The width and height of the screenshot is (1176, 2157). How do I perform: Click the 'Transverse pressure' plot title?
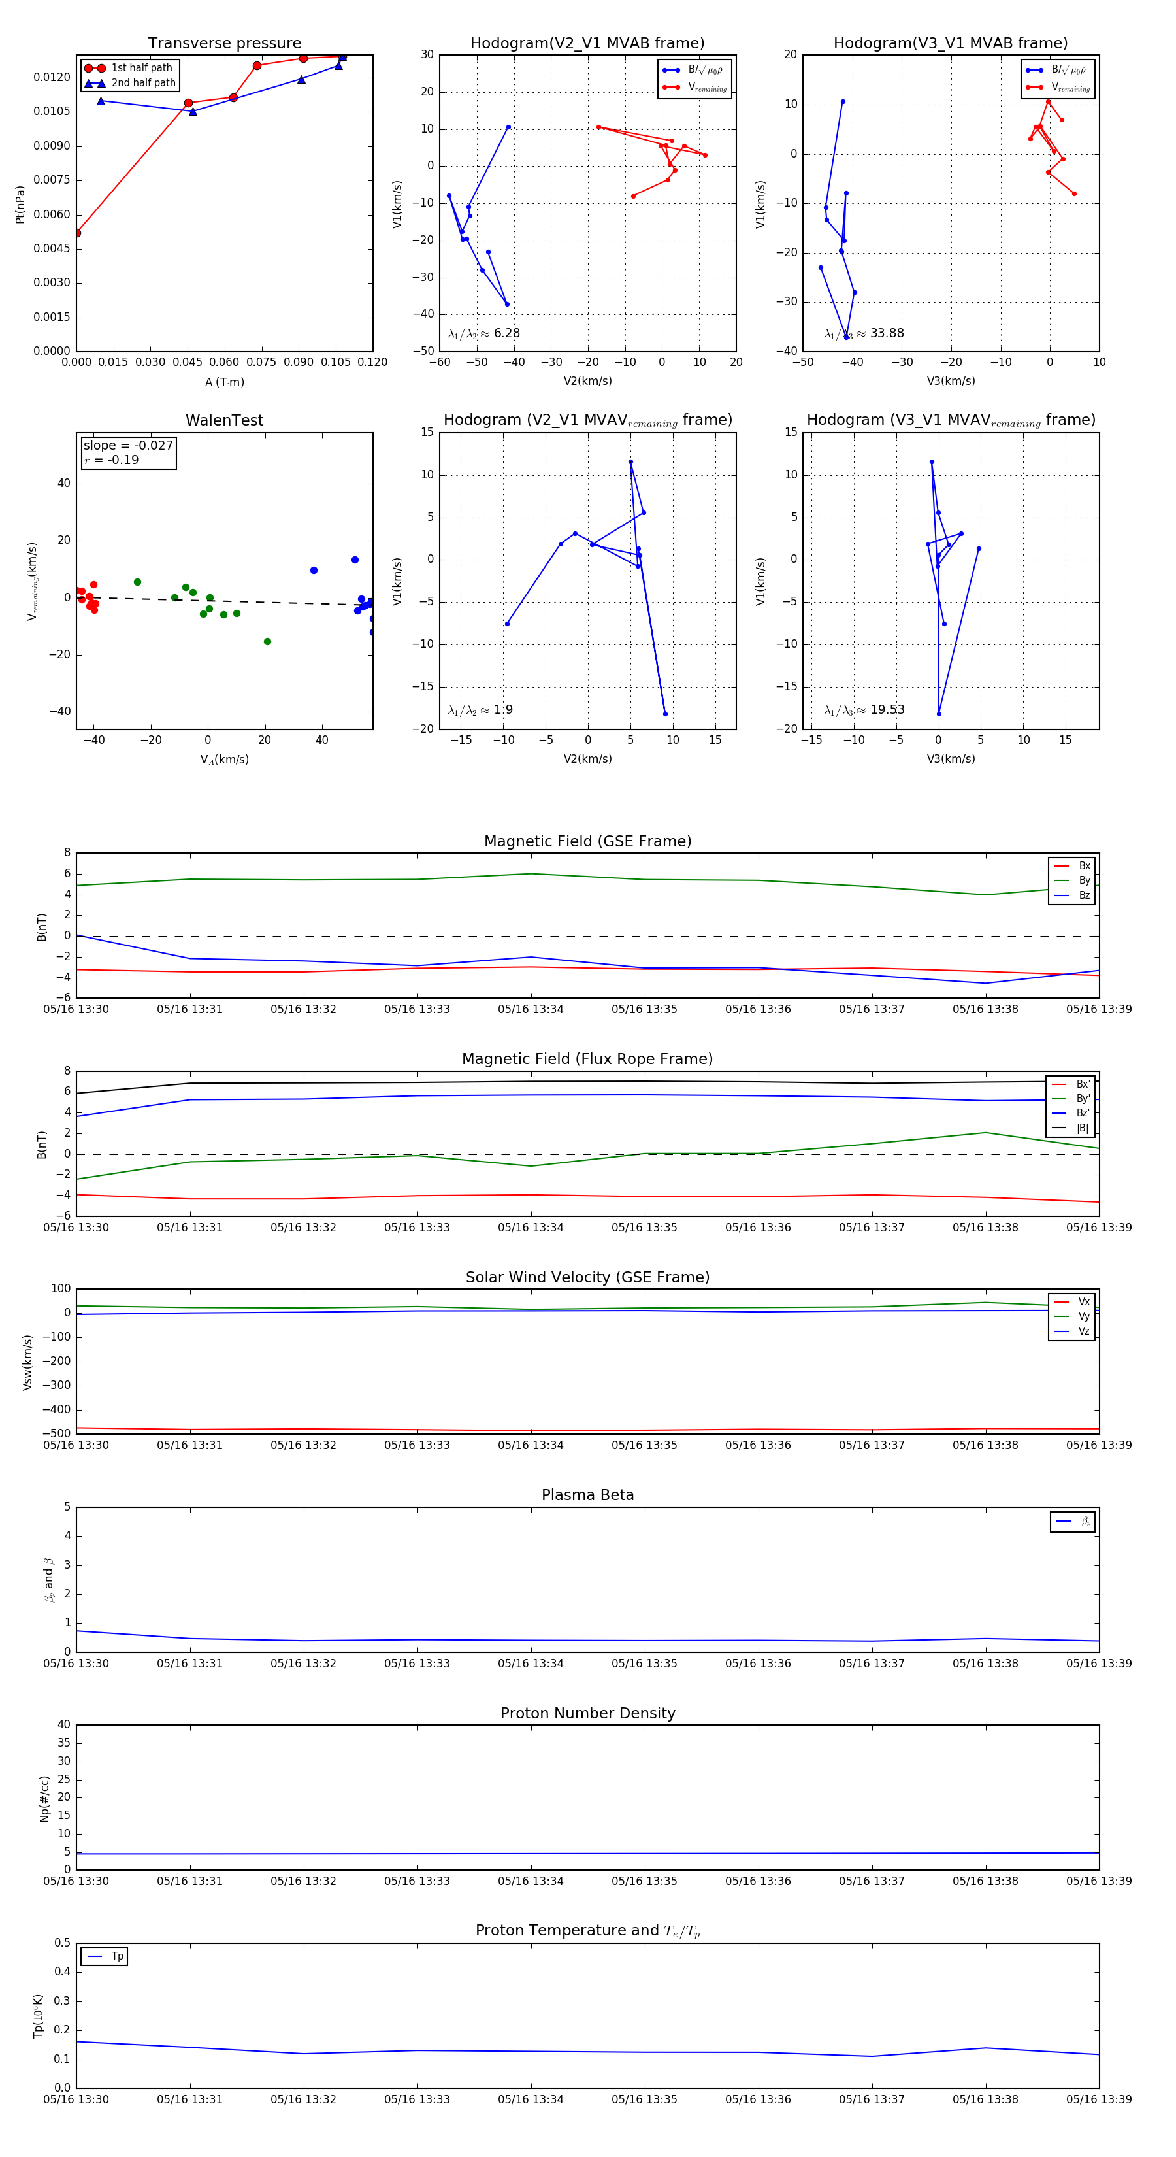pos(224,44)
